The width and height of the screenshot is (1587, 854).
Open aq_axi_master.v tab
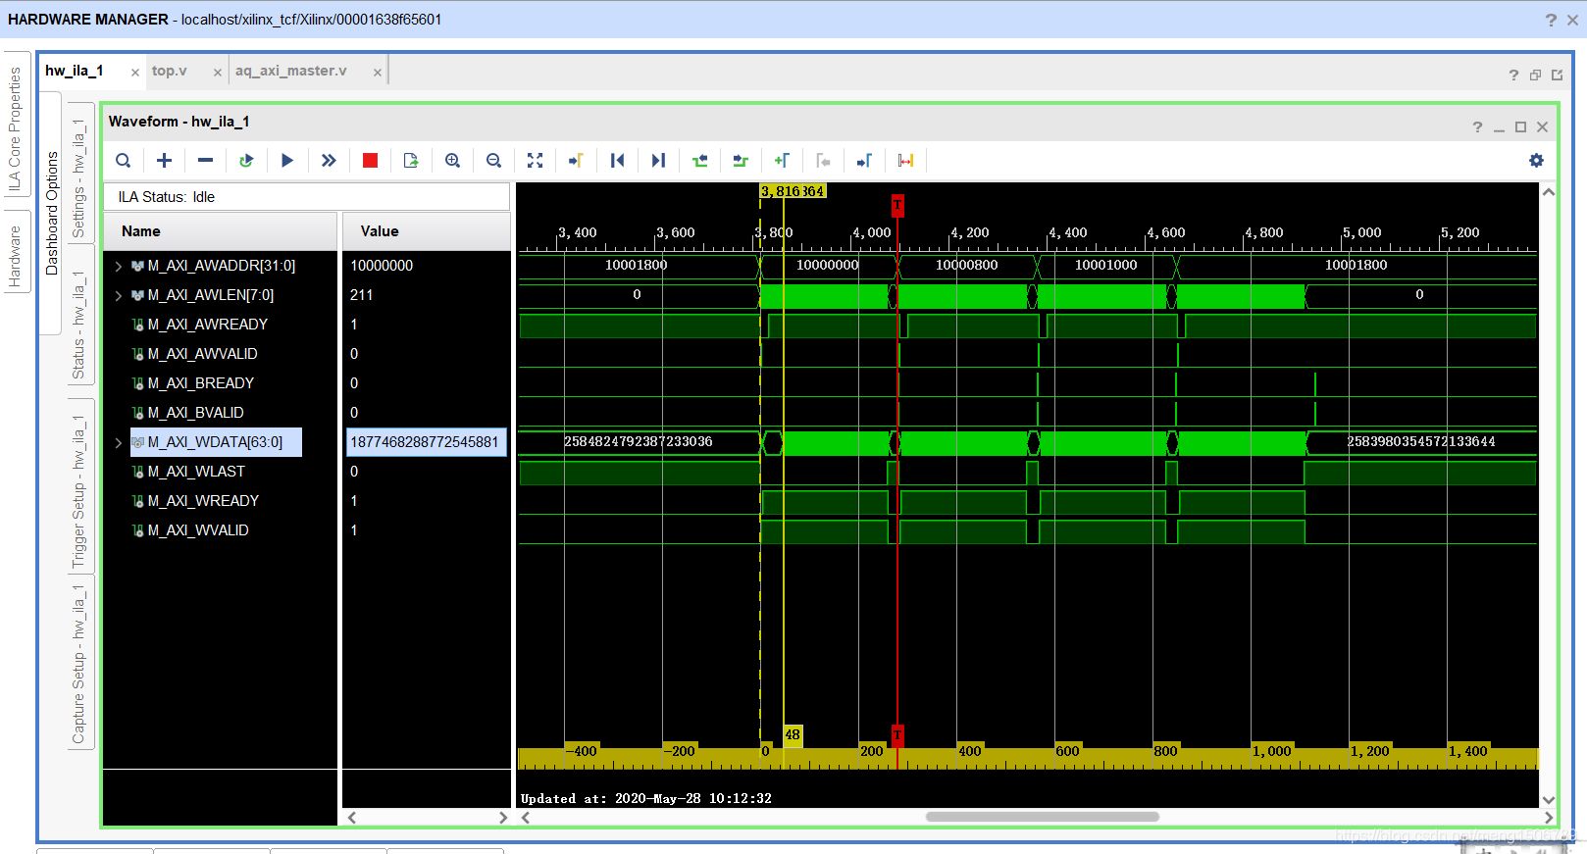coord(291,71)
